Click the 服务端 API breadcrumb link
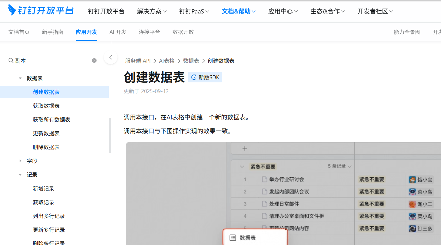 point(138,61)
